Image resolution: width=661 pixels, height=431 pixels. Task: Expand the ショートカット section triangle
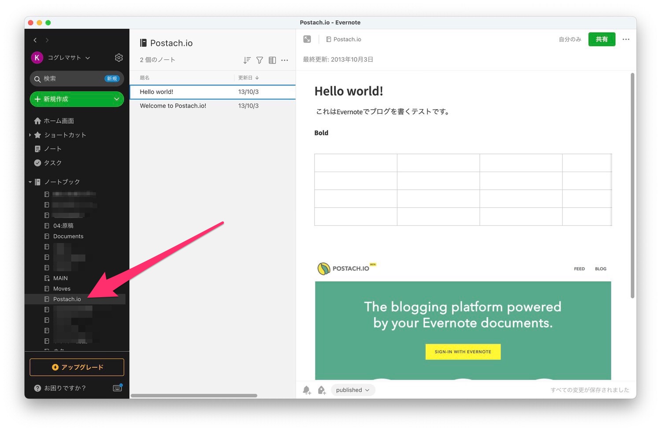pos(30,135)
